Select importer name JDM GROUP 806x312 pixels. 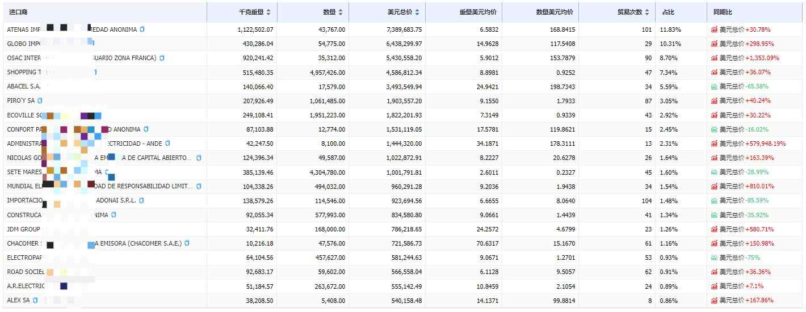point(23,229)
